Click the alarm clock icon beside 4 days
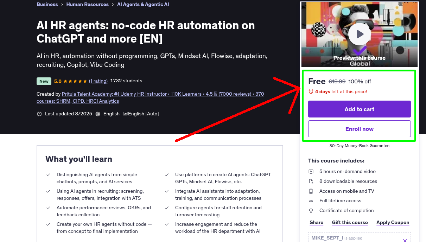 click(311, 91)
